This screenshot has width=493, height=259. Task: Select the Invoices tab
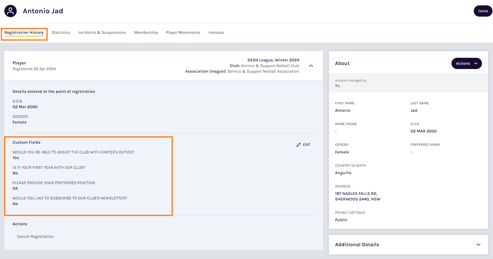216,32
